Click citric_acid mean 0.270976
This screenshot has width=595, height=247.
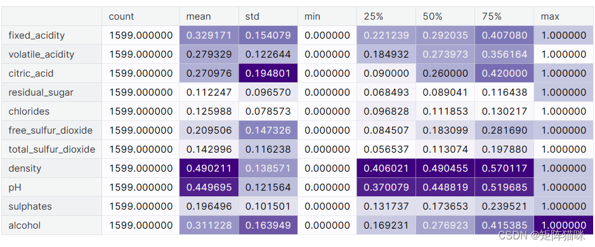click(x=209, y=73)
